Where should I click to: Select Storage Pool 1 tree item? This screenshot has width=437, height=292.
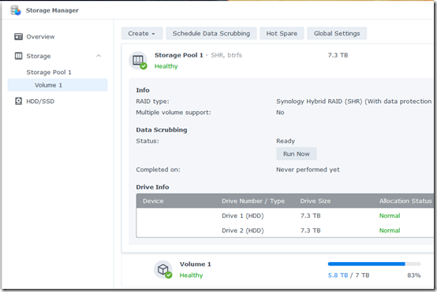[49, 72]
